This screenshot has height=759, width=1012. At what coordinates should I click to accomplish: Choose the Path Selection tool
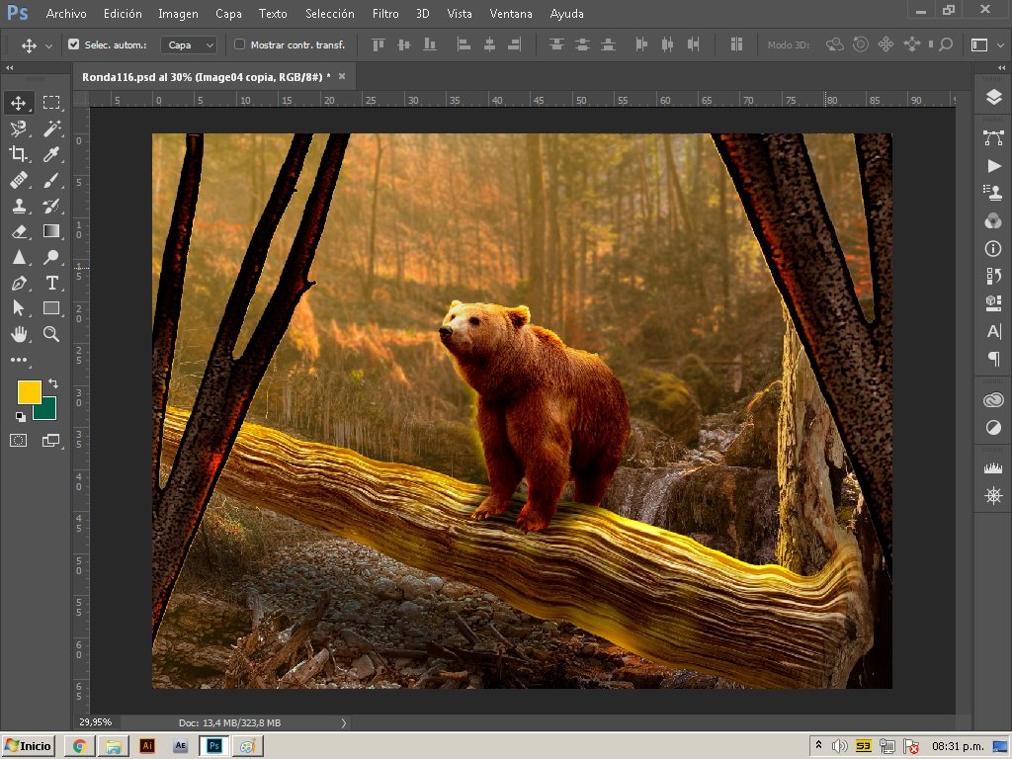pos(18,308)
